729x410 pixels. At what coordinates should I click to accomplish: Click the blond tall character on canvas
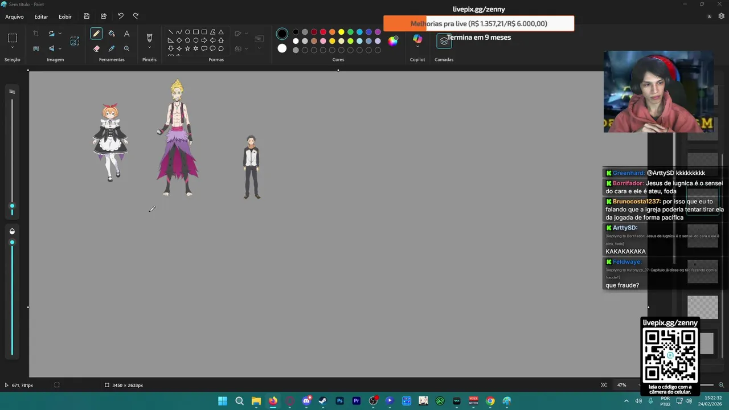pos(177,138)
